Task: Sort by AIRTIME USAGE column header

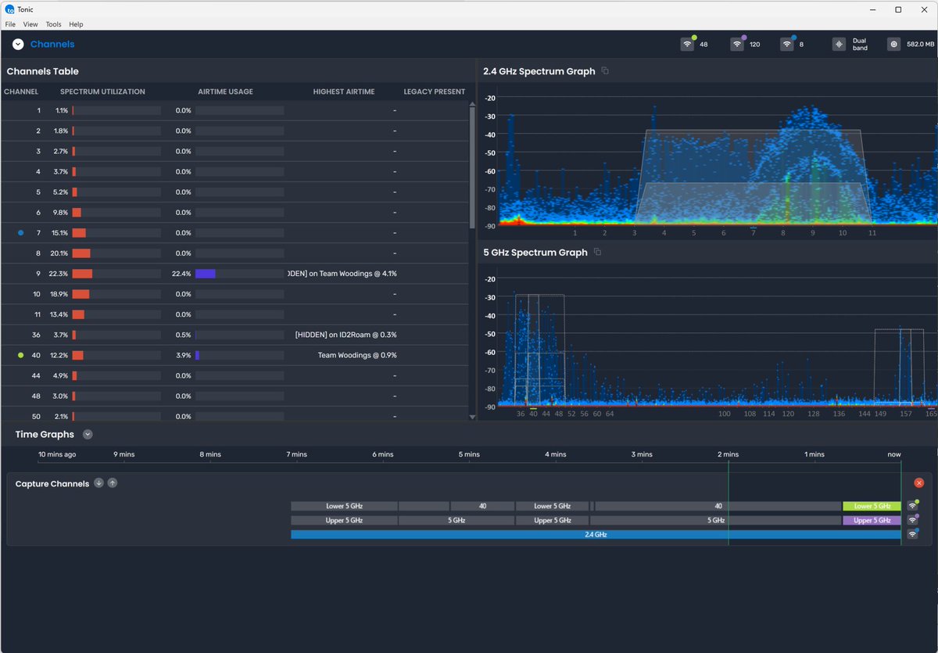Action: coord(225,91)
